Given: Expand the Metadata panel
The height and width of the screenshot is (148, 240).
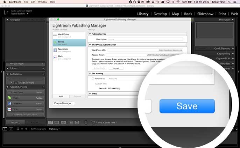Looking at the screenshot, I should pos(233,64).
